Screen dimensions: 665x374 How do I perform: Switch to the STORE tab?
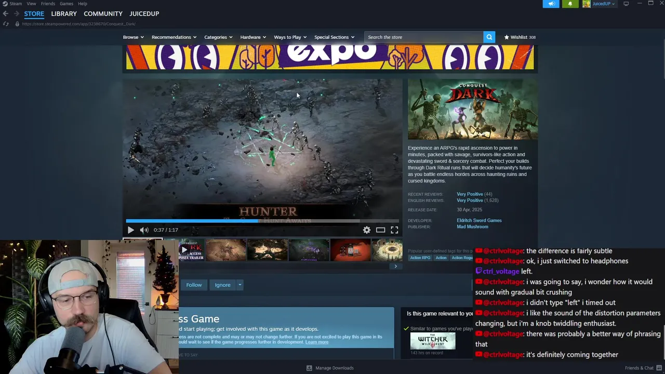[34, 14]
